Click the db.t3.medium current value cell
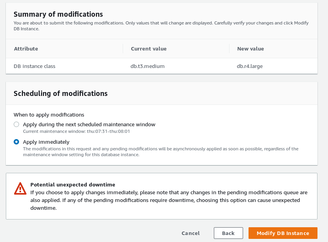The width and height of the screenshot is (328, 242). 148,66
